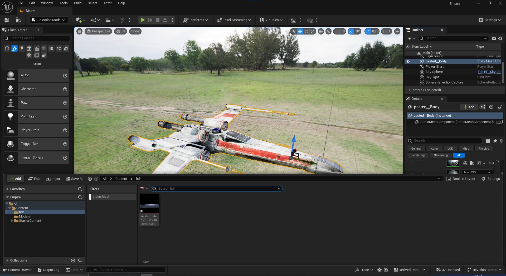Open Outliner settings gear
Viewport: 506px width, 276px height.
[x=500, y=38]
